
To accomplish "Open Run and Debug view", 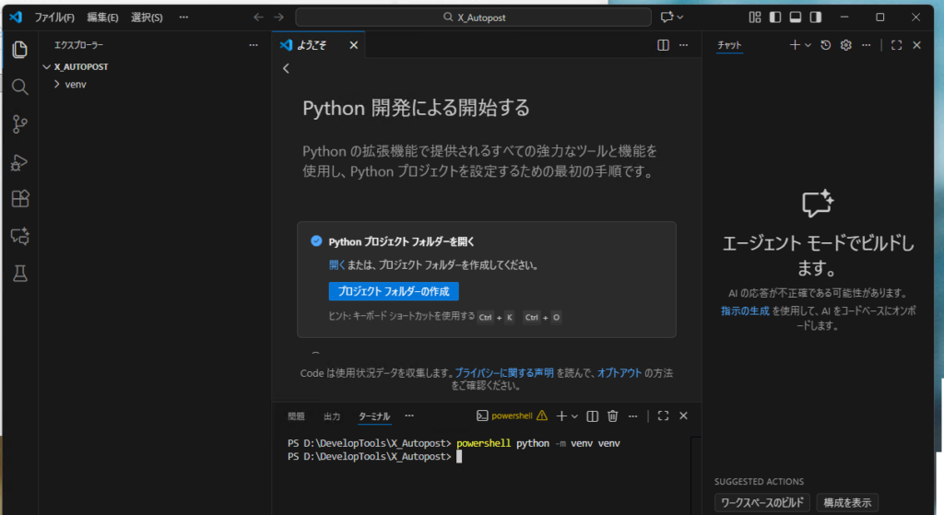I will coord(19,162).
